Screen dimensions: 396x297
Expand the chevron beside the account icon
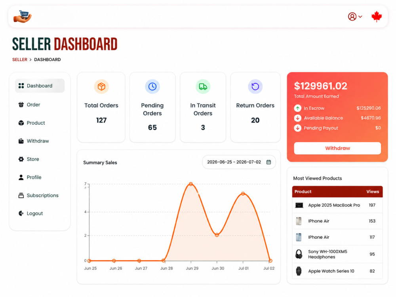360,17
